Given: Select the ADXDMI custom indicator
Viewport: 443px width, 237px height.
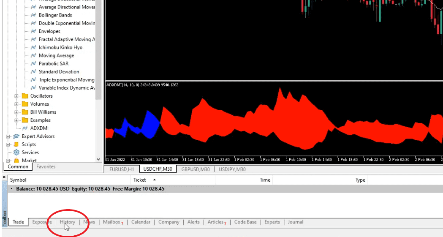Looking at the screenshot, I should pos(40,128).
